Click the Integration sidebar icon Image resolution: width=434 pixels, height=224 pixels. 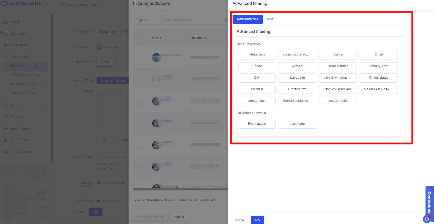pyautogui.click(x=5, y=129)
